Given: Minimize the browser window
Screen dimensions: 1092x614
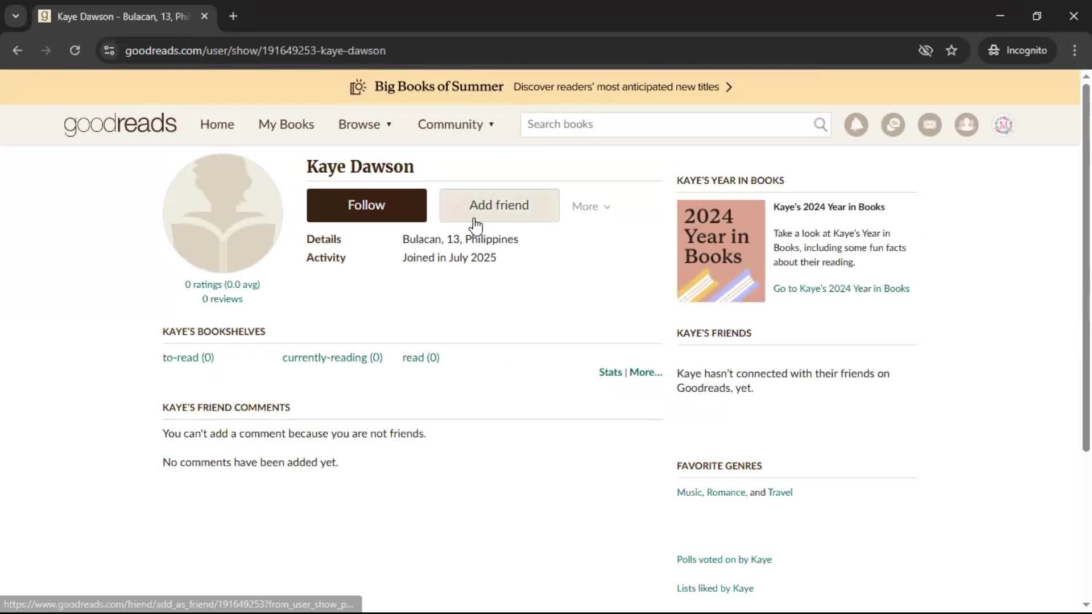Looking at the screenshot, I should pyautogui.click(x=1000, y=16).
